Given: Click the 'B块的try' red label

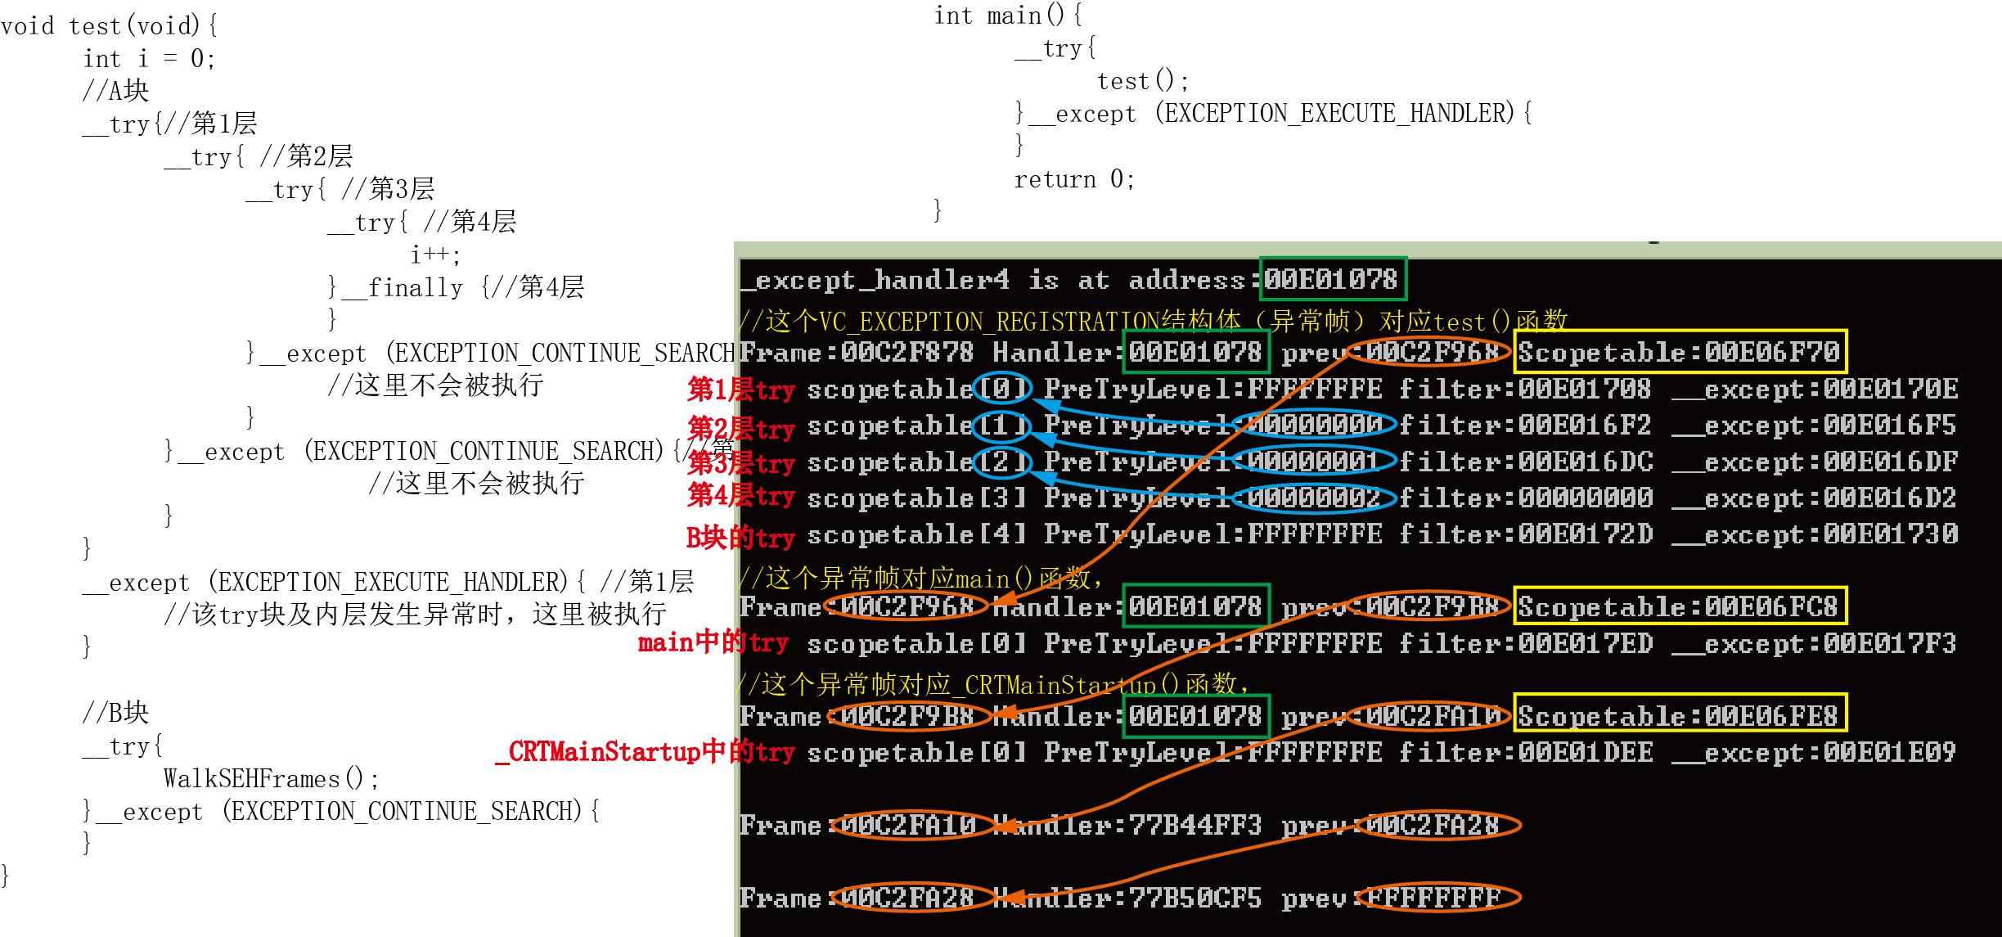Looking at the screenshot, I should point(740,538).
